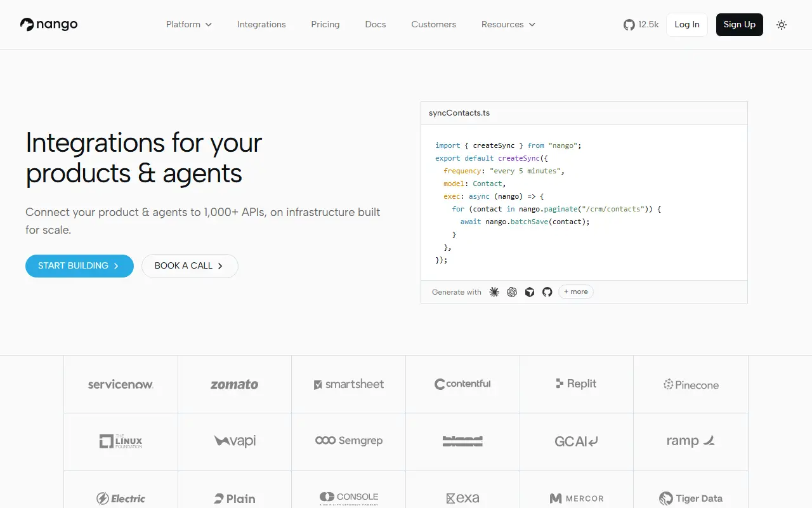
Task: Click the Pinecone logo
Action: 691,385
